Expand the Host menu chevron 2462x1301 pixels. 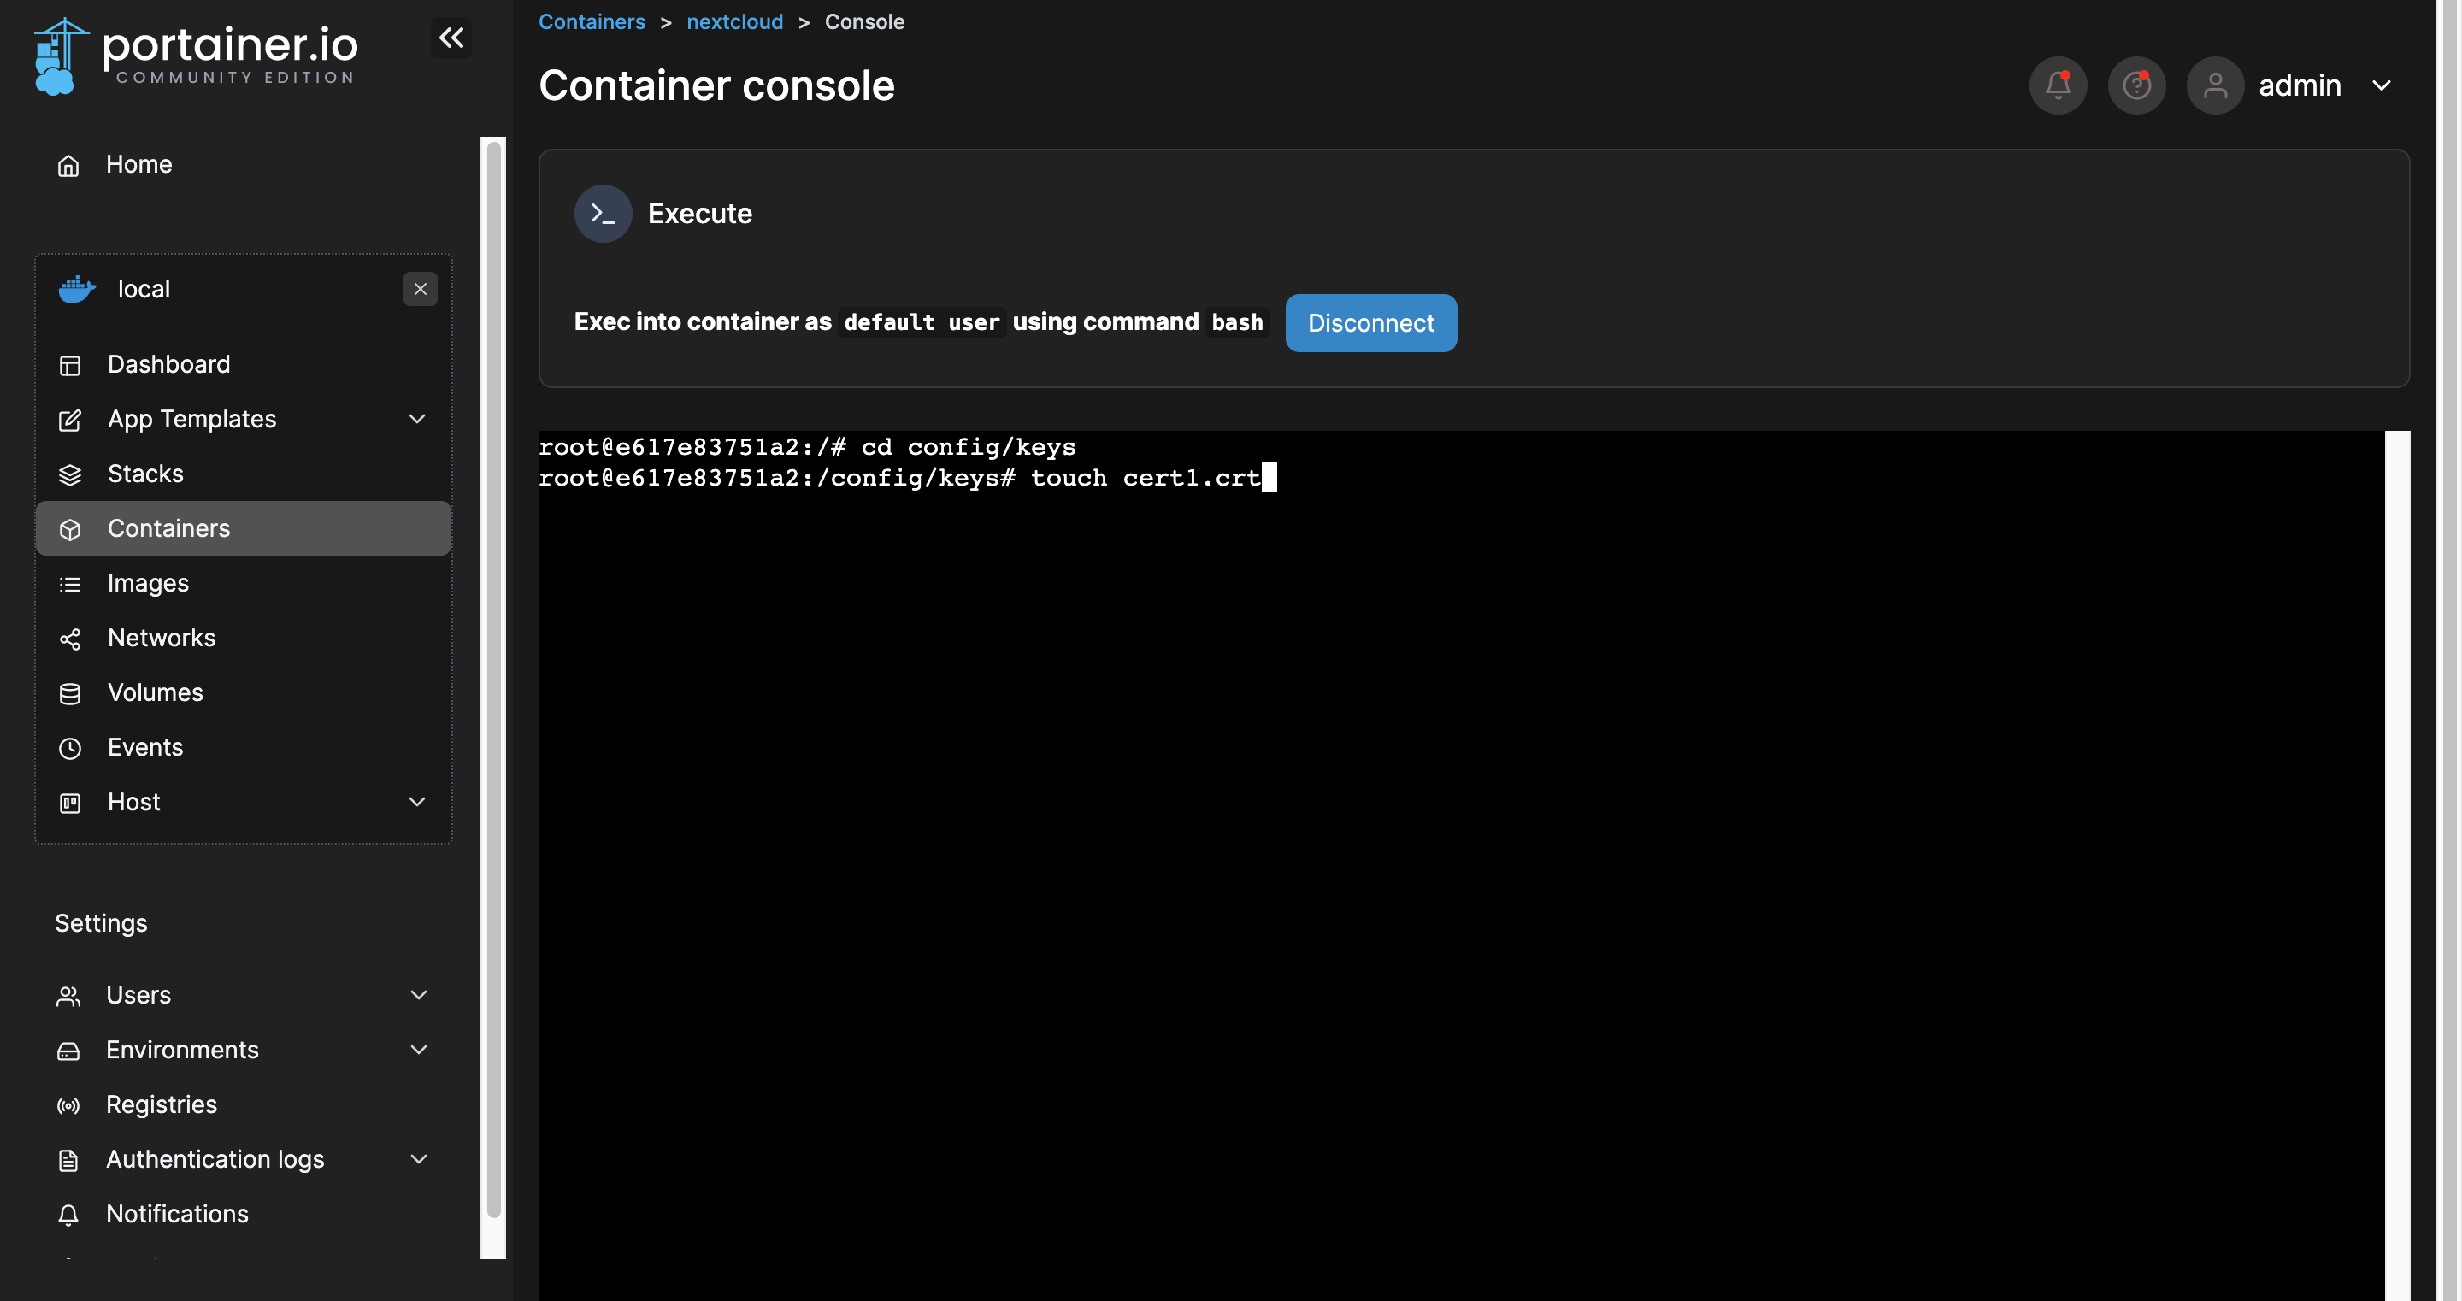point(416,801)
